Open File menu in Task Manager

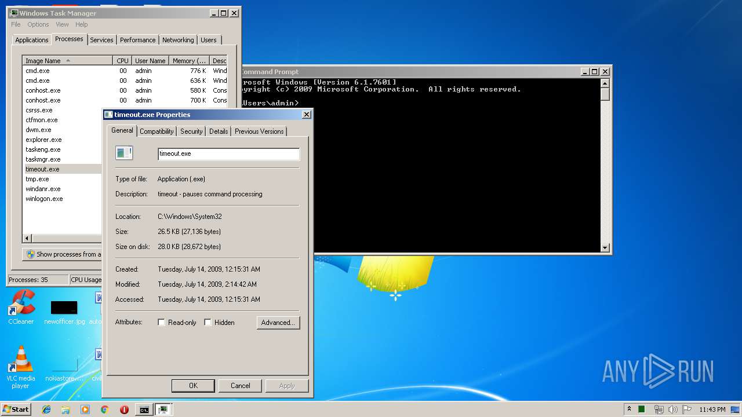click(x=16, y=24)
